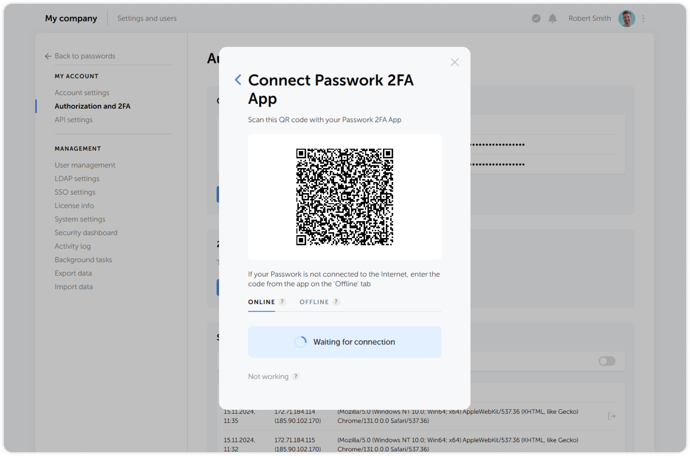Click the back chevron in the modal header

(x=237, y=79)
